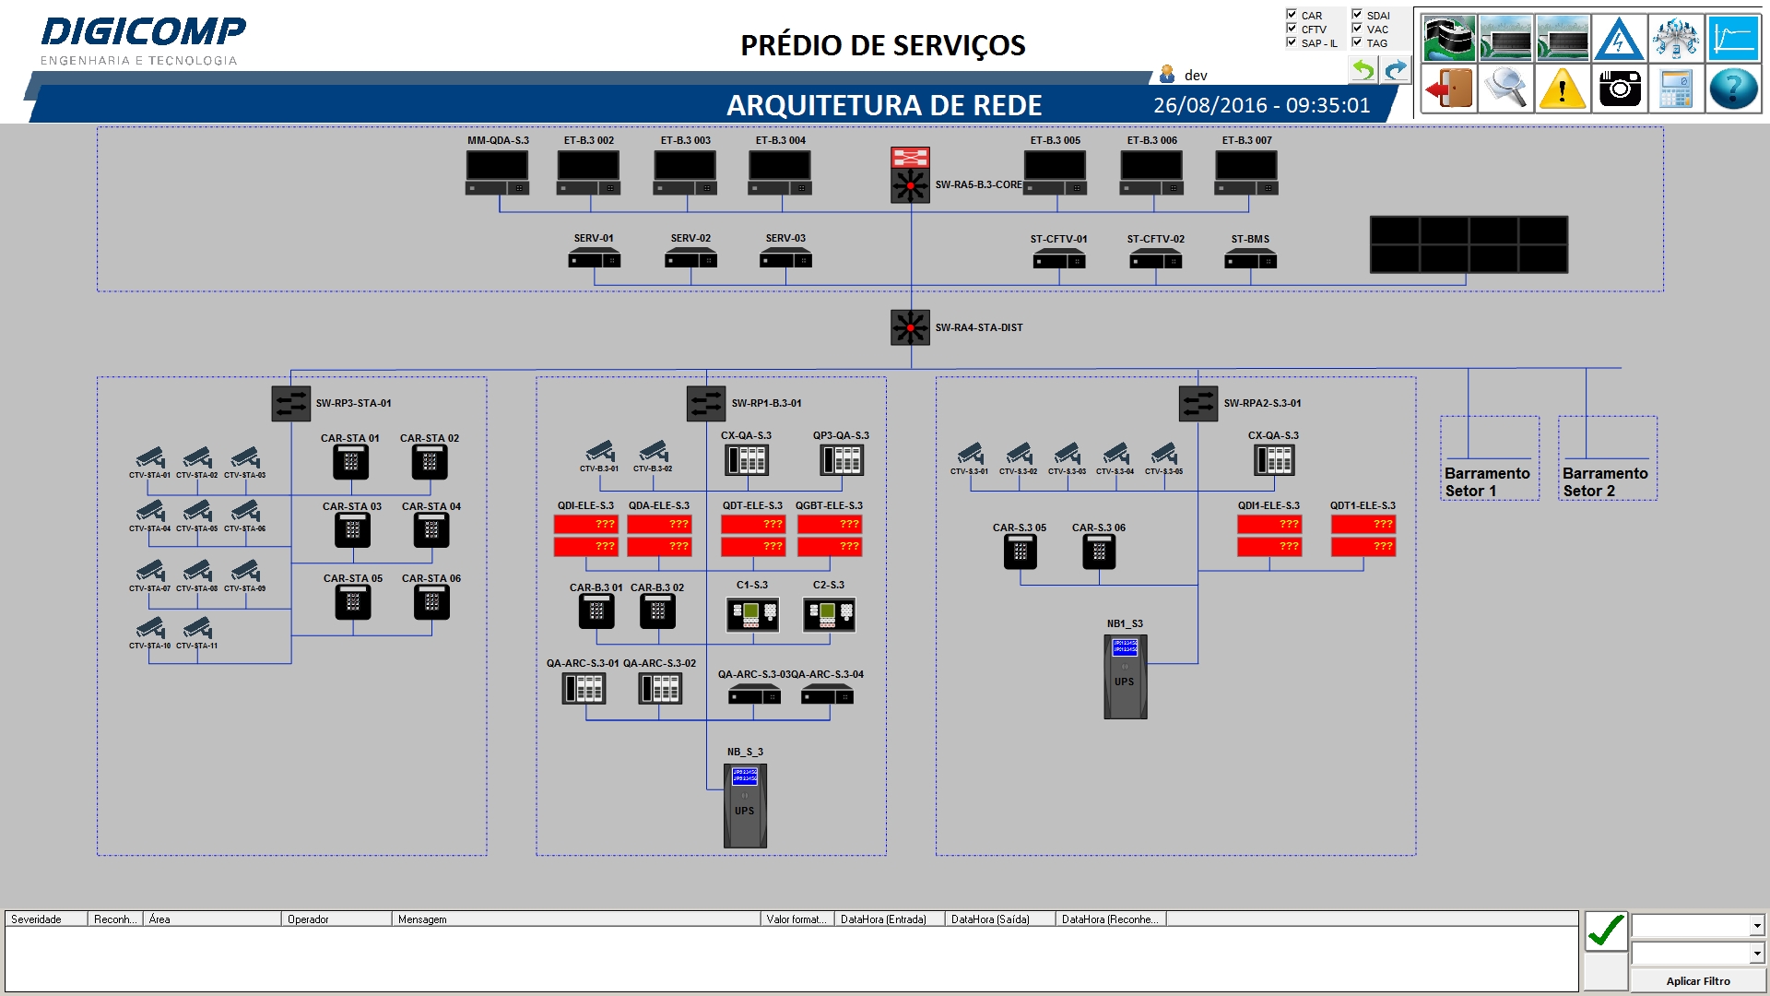The width and height of the screenshot is (1770, 996).
Task: Open the search magnifier tool icon
Action: 1505,88
